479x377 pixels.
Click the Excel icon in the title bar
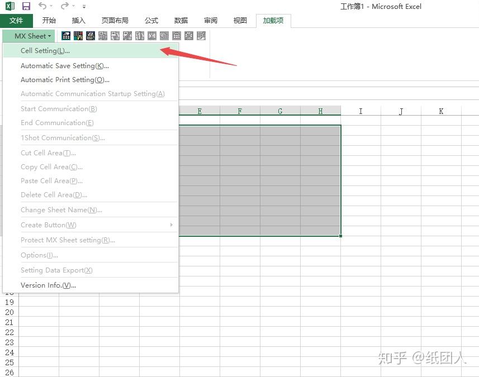click(x=9, y=6)
